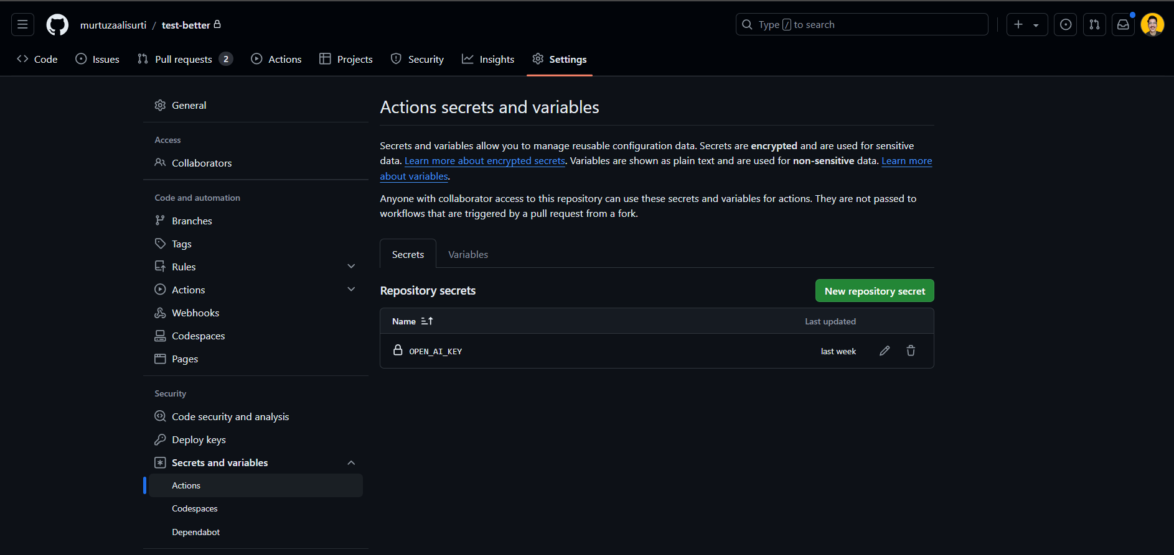Screen dimensions: 1174x555
Task: Open Tags settings
Action: [x=256, y=244]
